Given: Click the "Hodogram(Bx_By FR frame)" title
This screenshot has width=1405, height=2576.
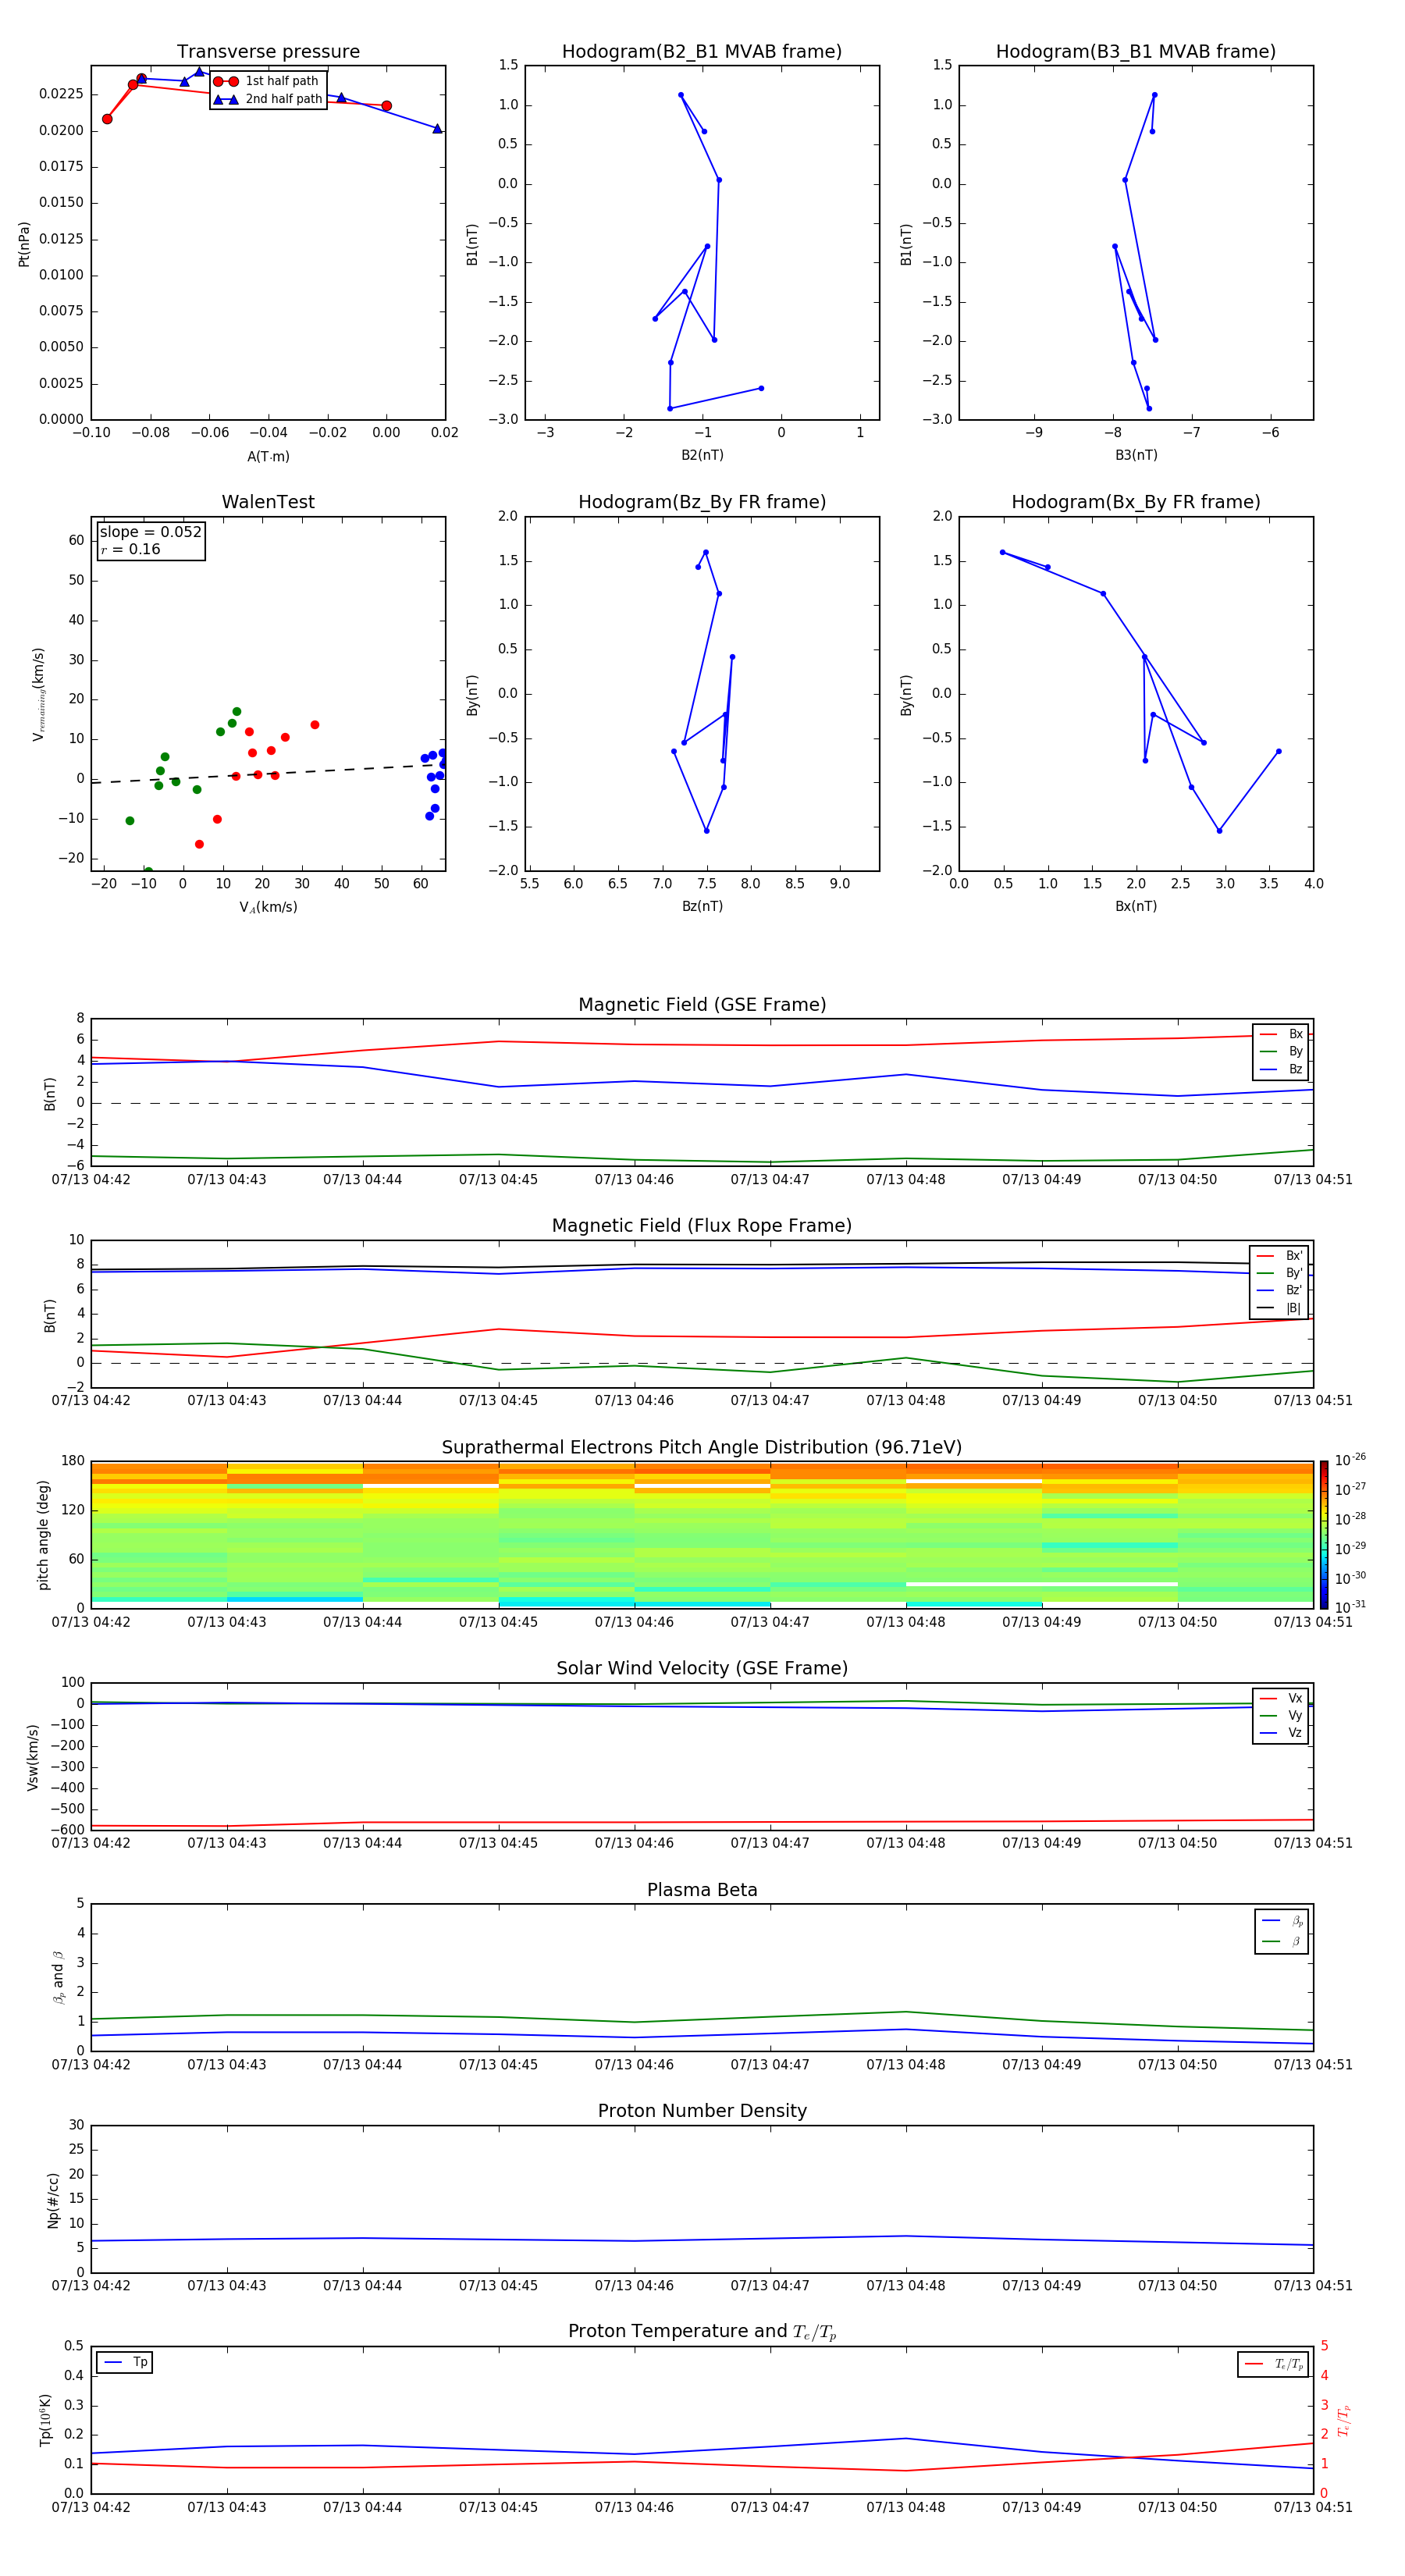Looking at the screenshot, I should 1135,502.
